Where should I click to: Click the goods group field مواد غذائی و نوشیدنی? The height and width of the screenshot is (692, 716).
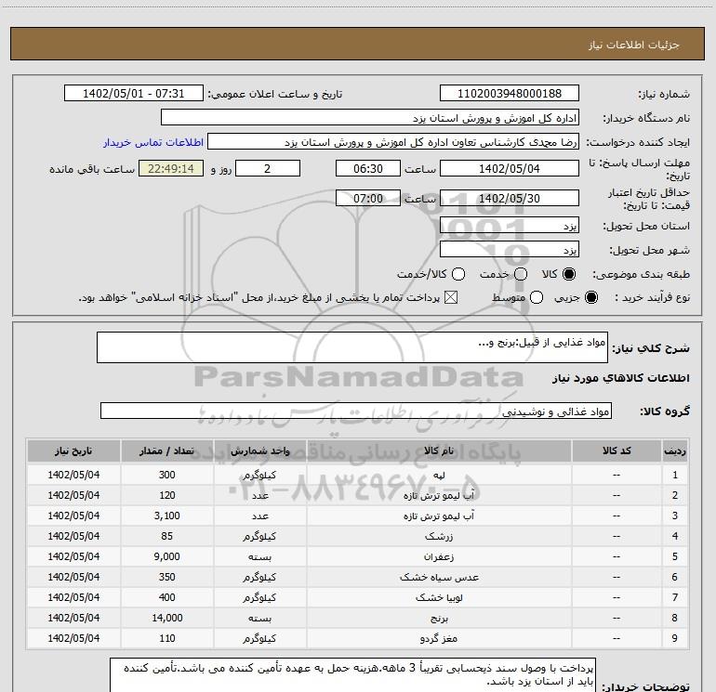click(356, 411)
